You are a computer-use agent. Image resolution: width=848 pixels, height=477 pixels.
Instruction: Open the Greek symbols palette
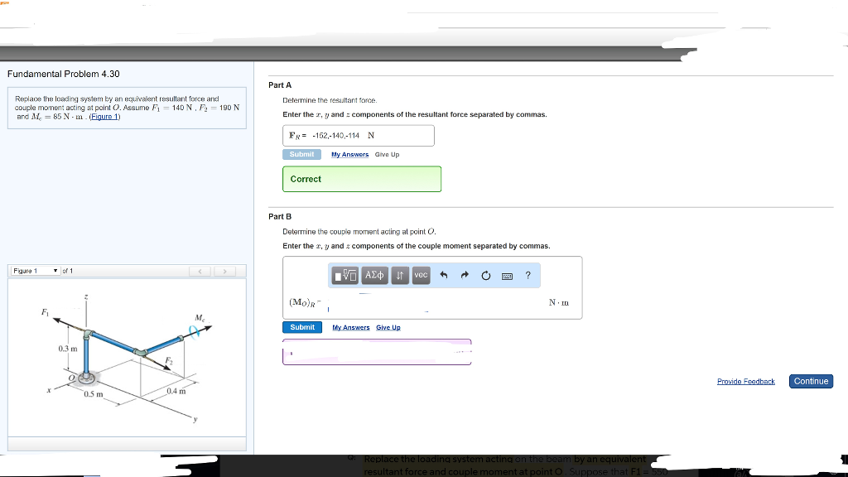tap(373, 275)
